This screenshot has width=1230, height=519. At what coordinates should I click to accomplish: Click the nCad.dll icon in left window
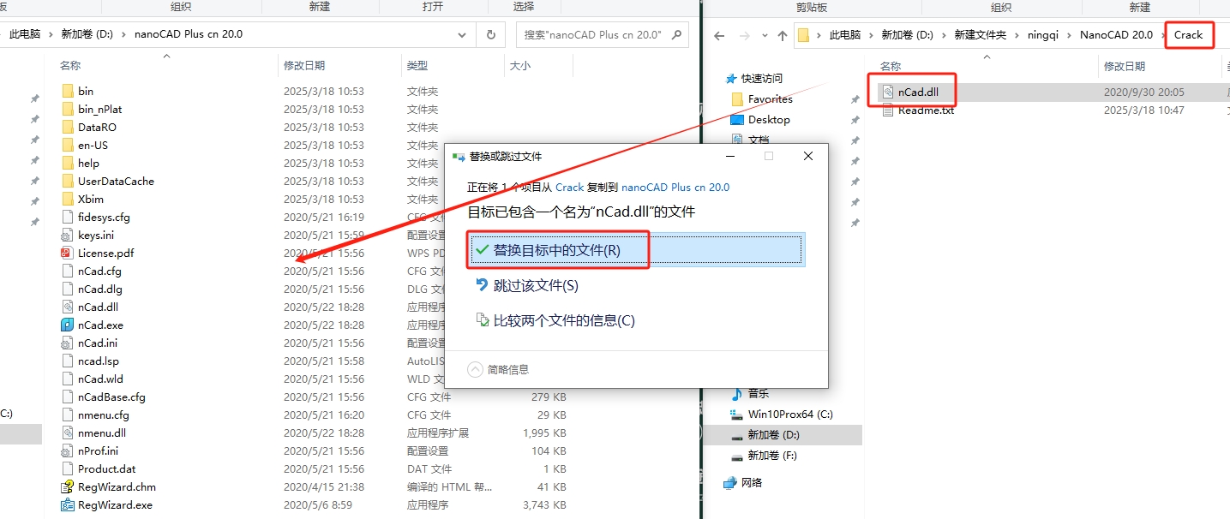(x=68, y=307)
